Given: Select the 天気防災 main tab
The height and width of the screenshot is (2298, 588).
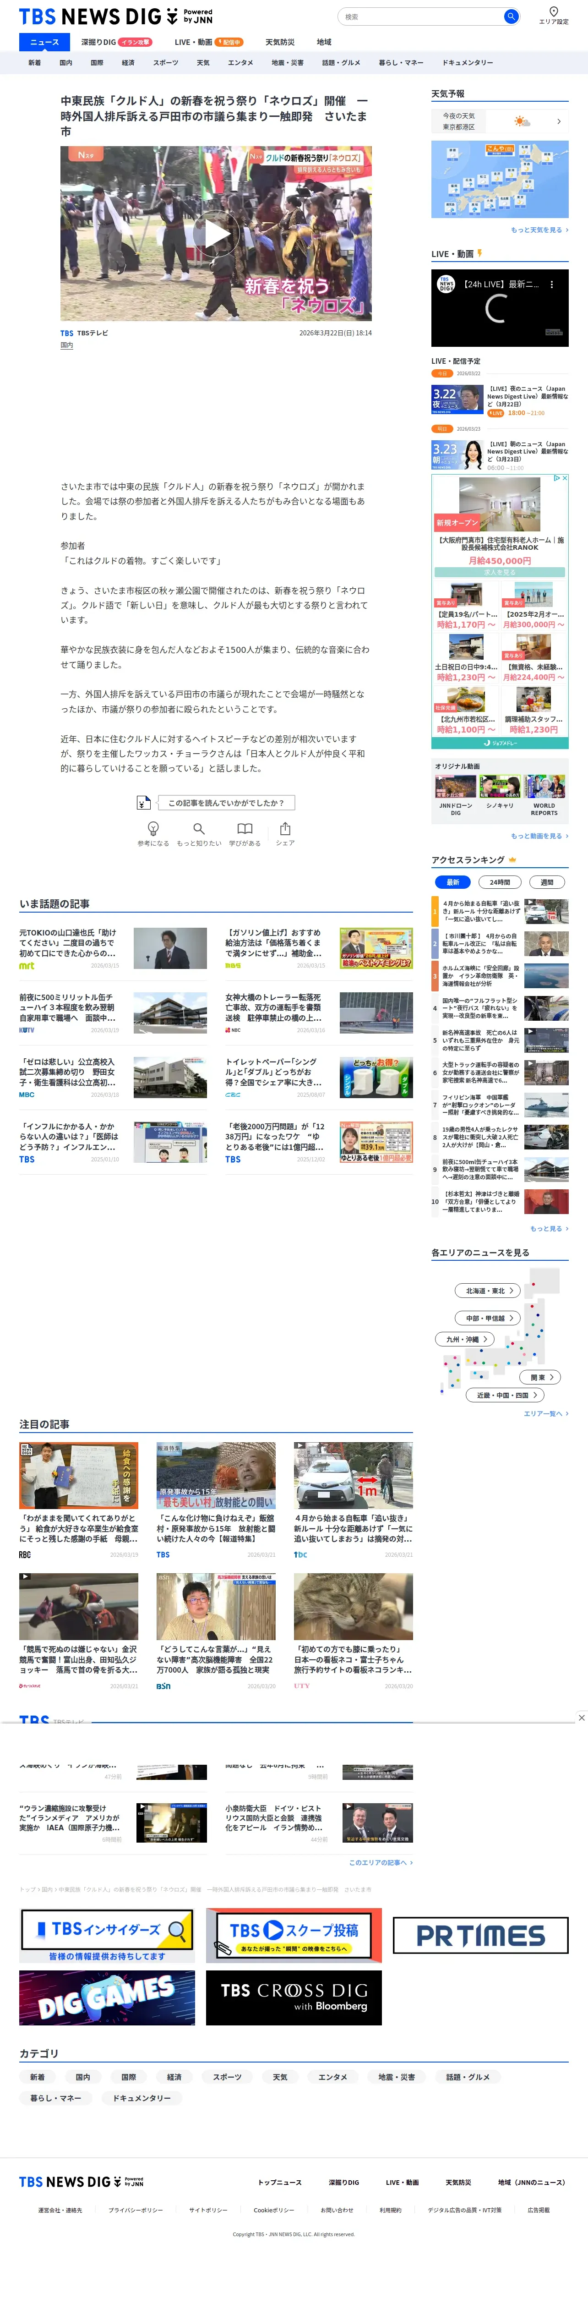Looking at the screenshot, I should [x=279, y=42].
